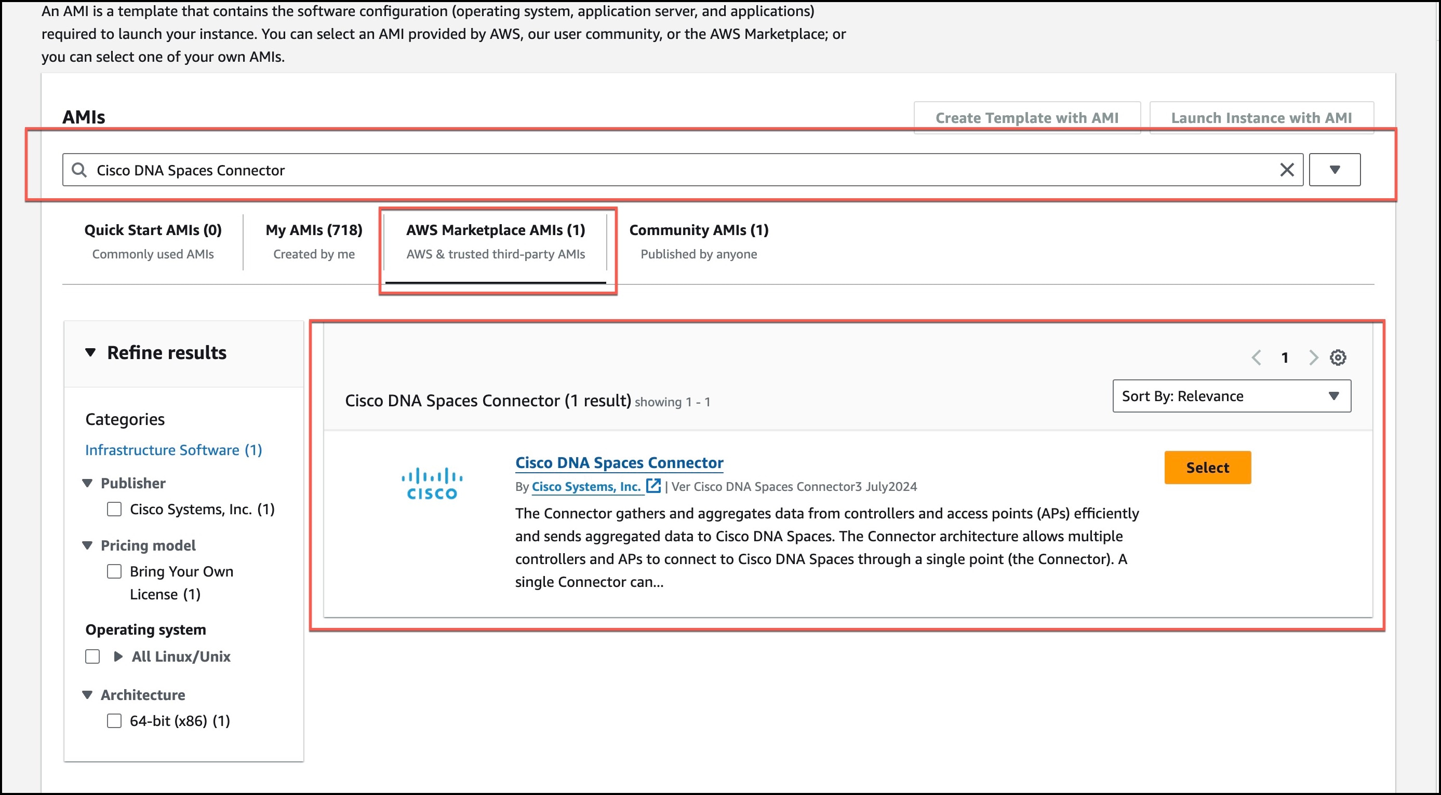The height and width of the screenshot is (795, 1441).
Task: Clear the search field using the X icon
Action: click(x=1287, y=170)
